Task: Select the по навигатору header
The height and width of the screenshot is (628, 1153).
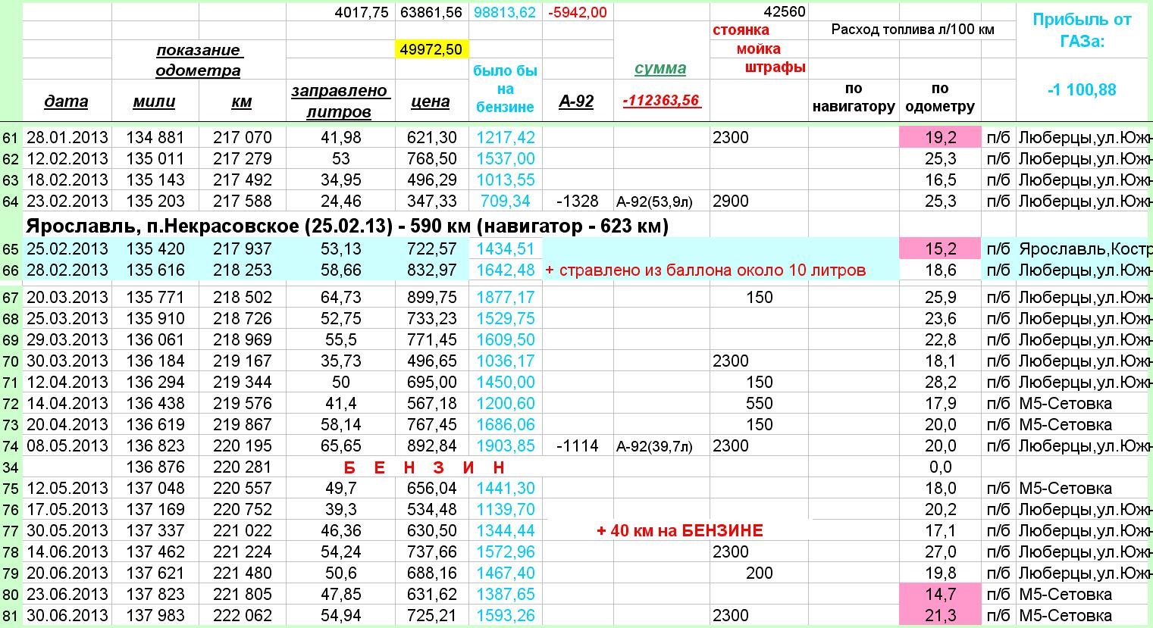Action: coord(854,98)
